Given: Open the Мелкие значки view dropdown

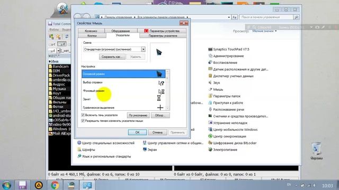Looking at the screenshot, I should (264, 31).
